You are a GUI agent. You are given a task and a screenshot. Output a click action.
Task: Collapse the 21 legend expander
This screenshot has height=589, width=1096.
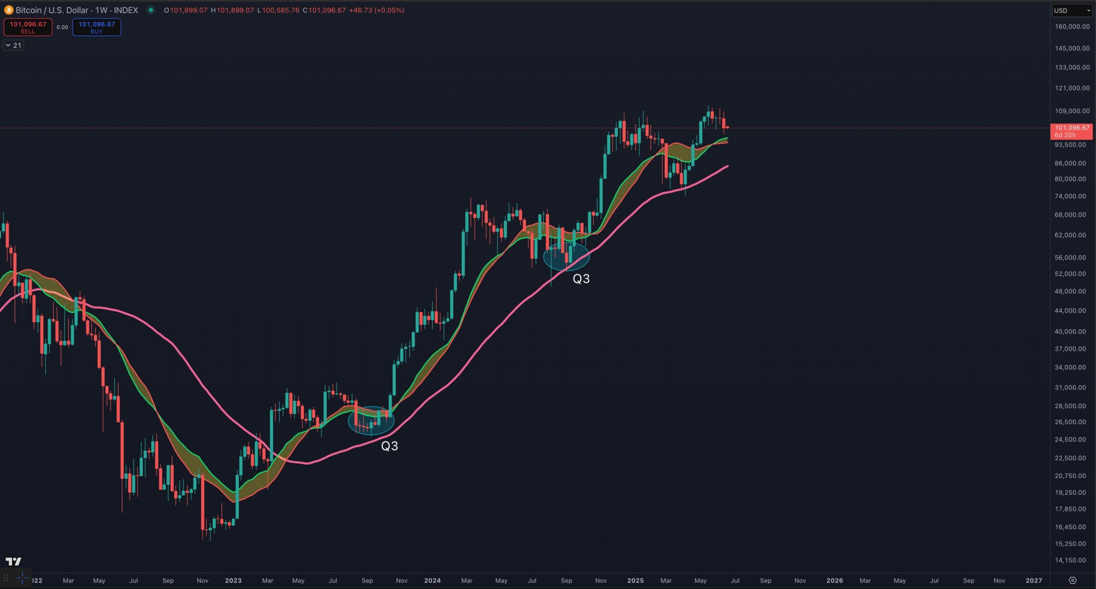point(13,45)
